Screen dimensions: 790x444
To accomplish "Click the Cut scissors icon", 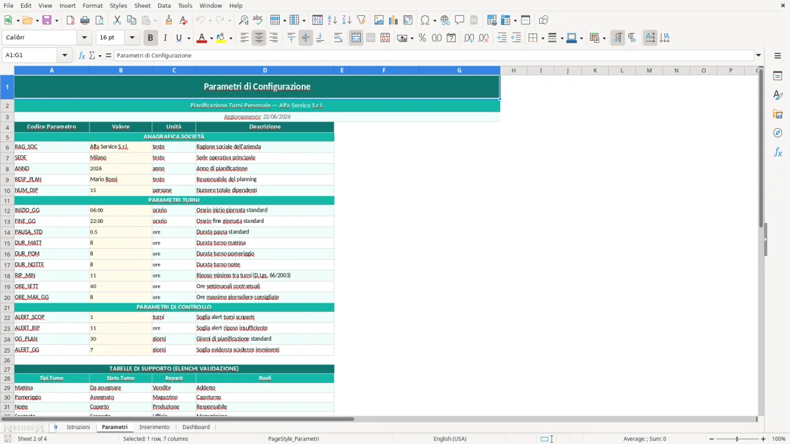I will (x=117, y=20).
